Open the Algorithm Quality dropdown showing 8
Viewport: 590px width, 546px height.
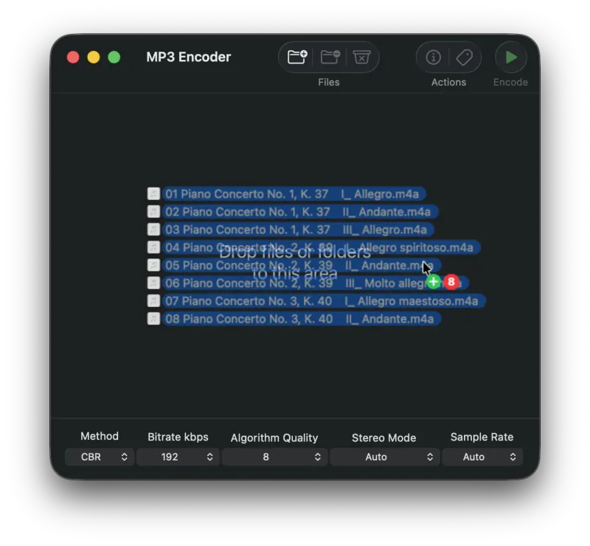[x=274, y=457]
